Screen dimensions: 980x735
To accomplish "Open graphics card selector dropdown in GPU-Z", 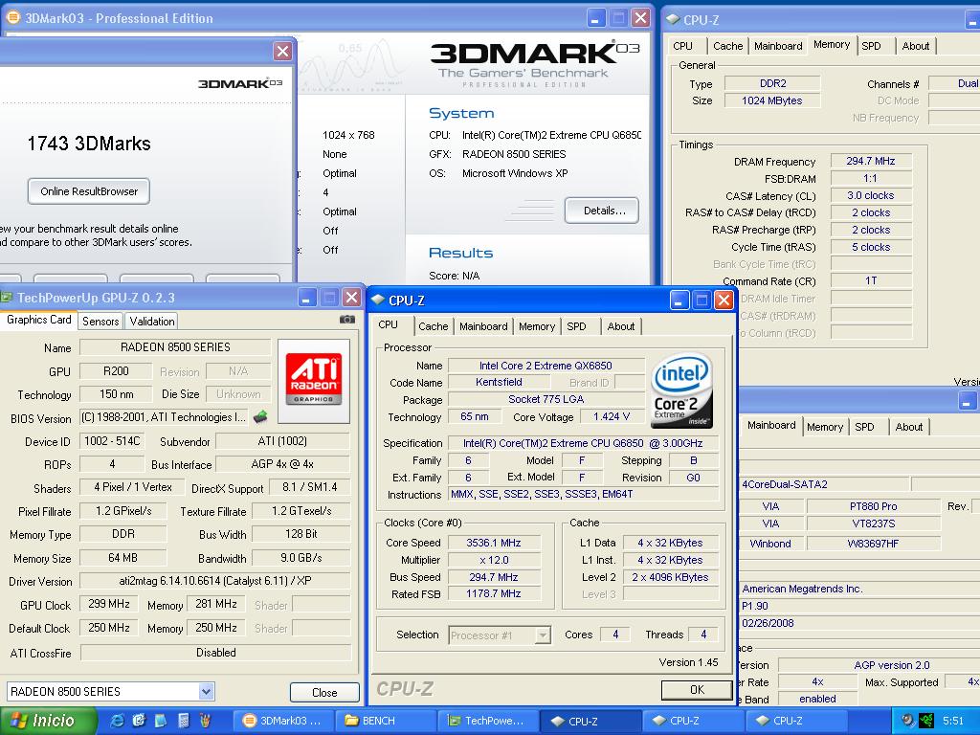I will coord(207,691).
